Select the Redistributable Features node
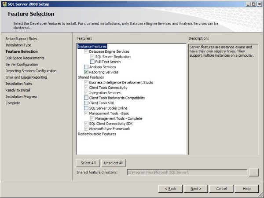 click(x=96, y=134)
